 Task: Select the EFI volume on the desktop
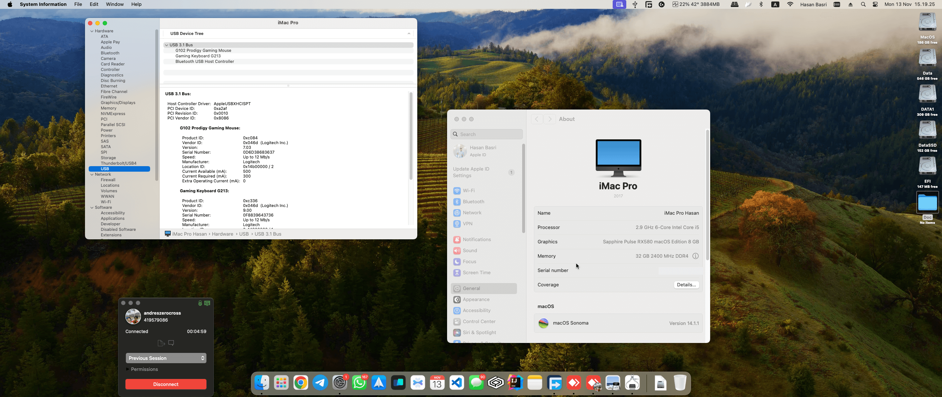coord(927,166)
